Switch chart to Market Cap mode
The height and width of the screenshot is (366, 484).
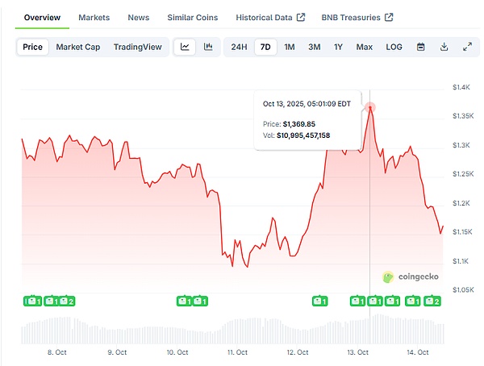click(78, 47)
